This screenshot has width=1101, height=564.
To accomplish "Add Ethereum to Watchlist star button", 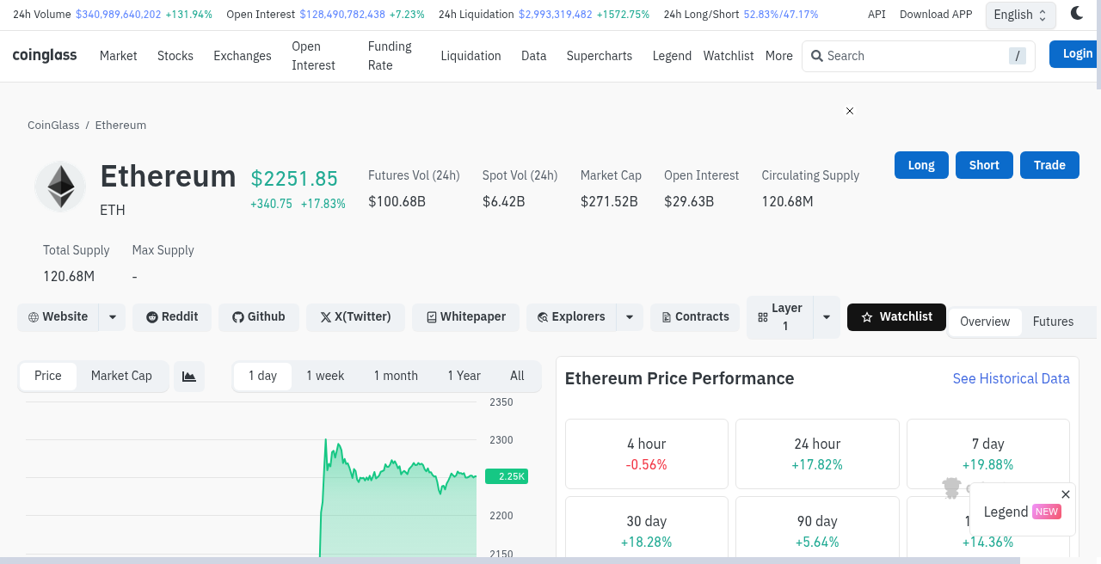I will point(896,317).
